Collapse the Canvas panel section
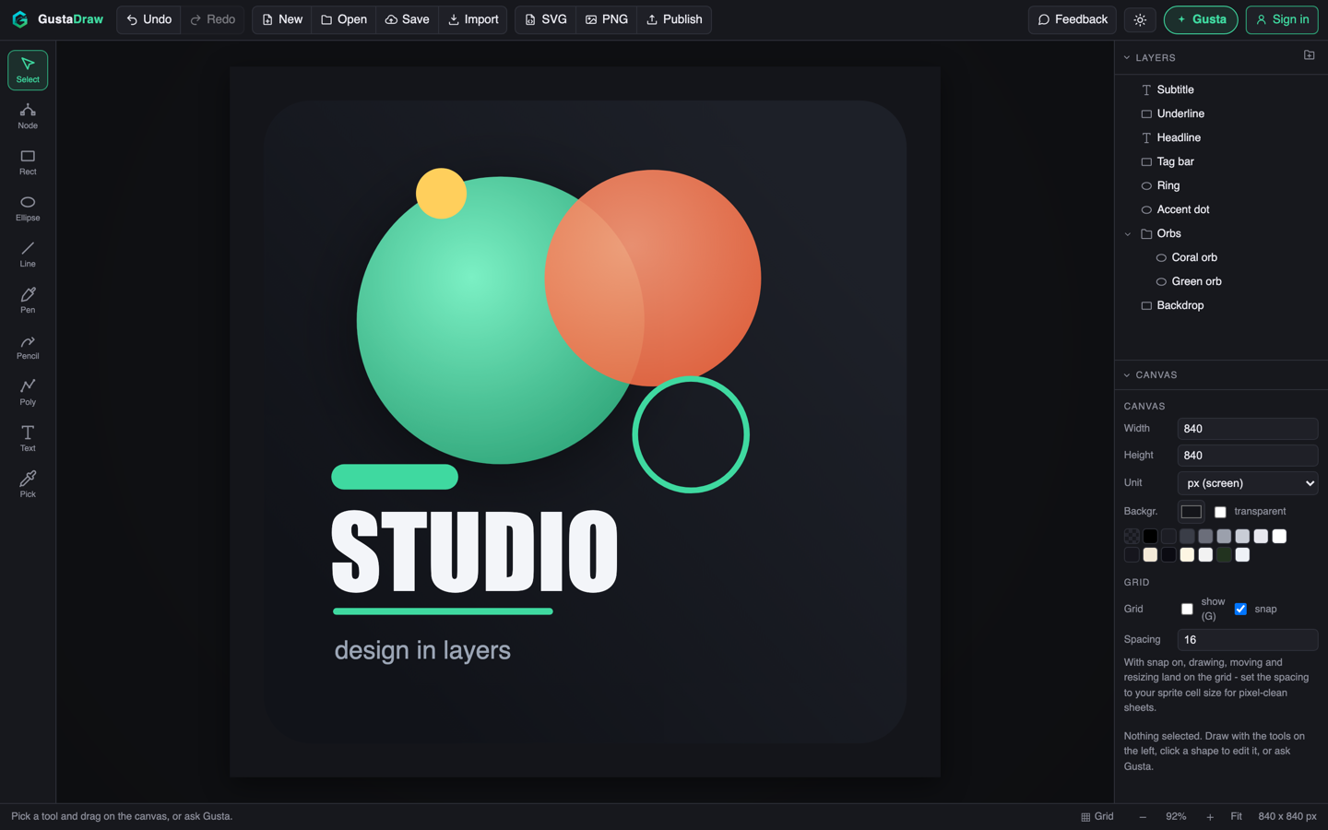Viewport: 1328px width, 830px height. [1127, 375]
